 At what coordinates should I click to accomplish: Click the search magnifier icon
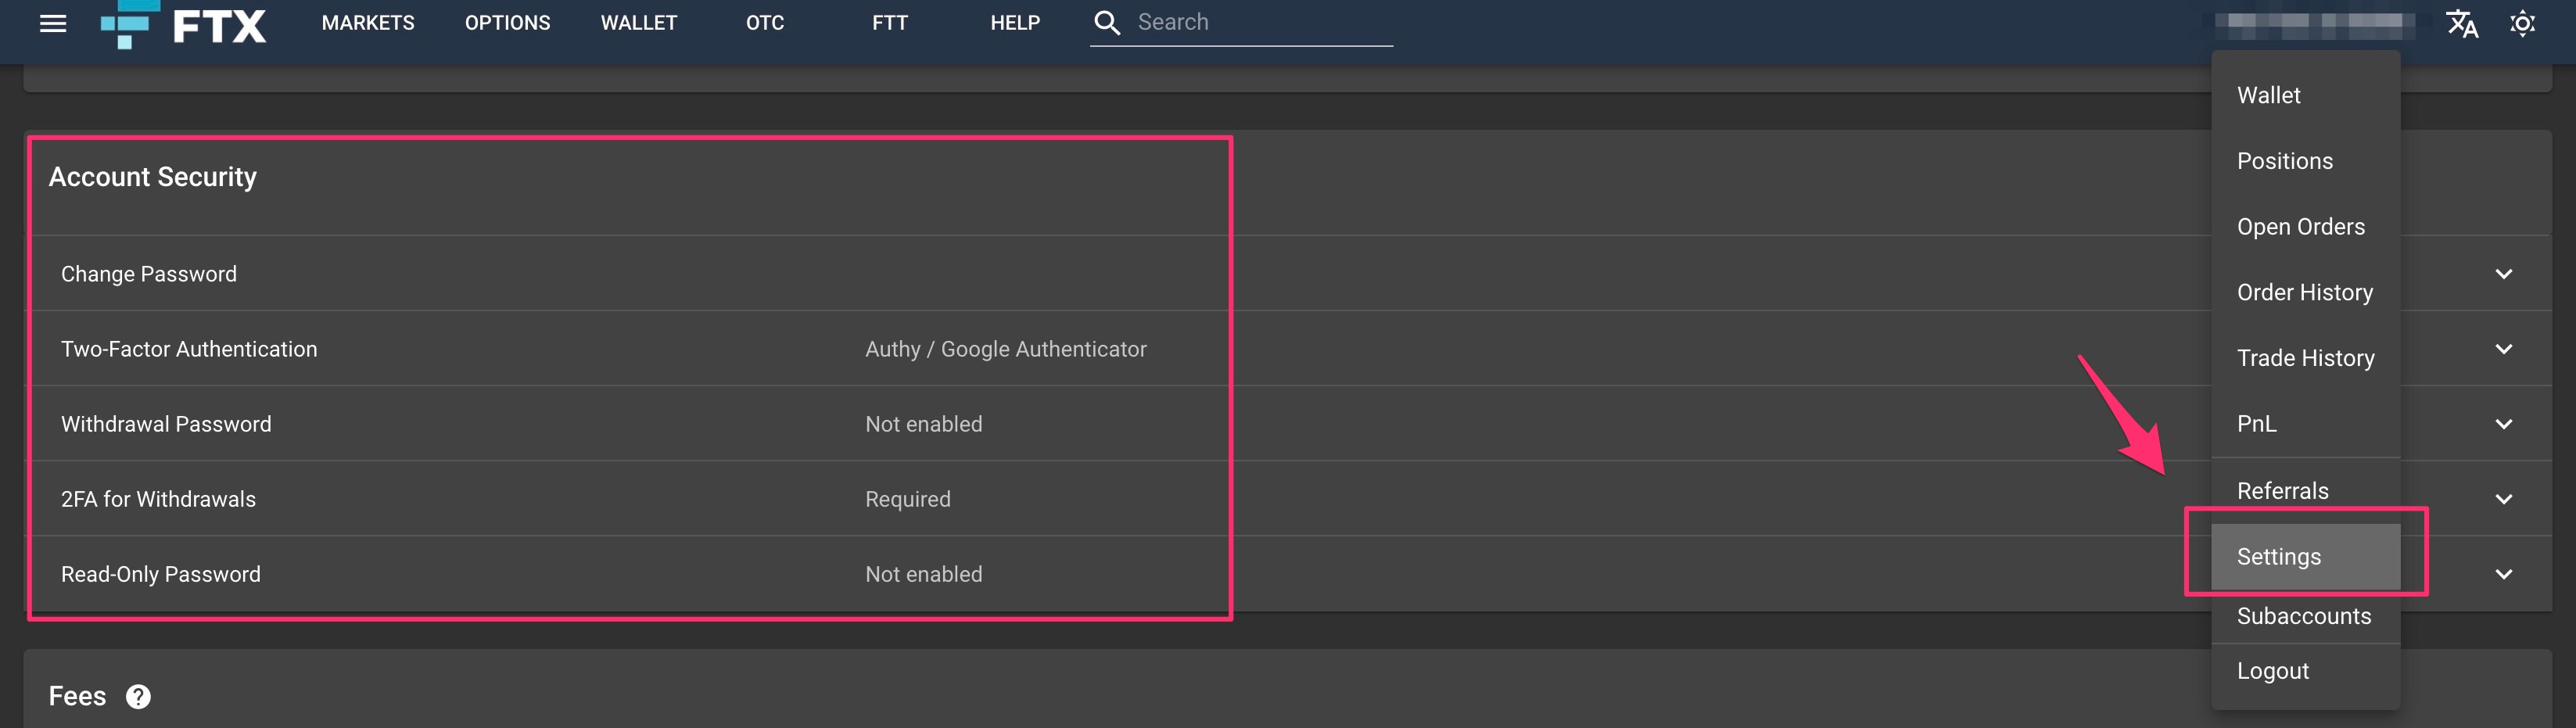pos(1106,23)
